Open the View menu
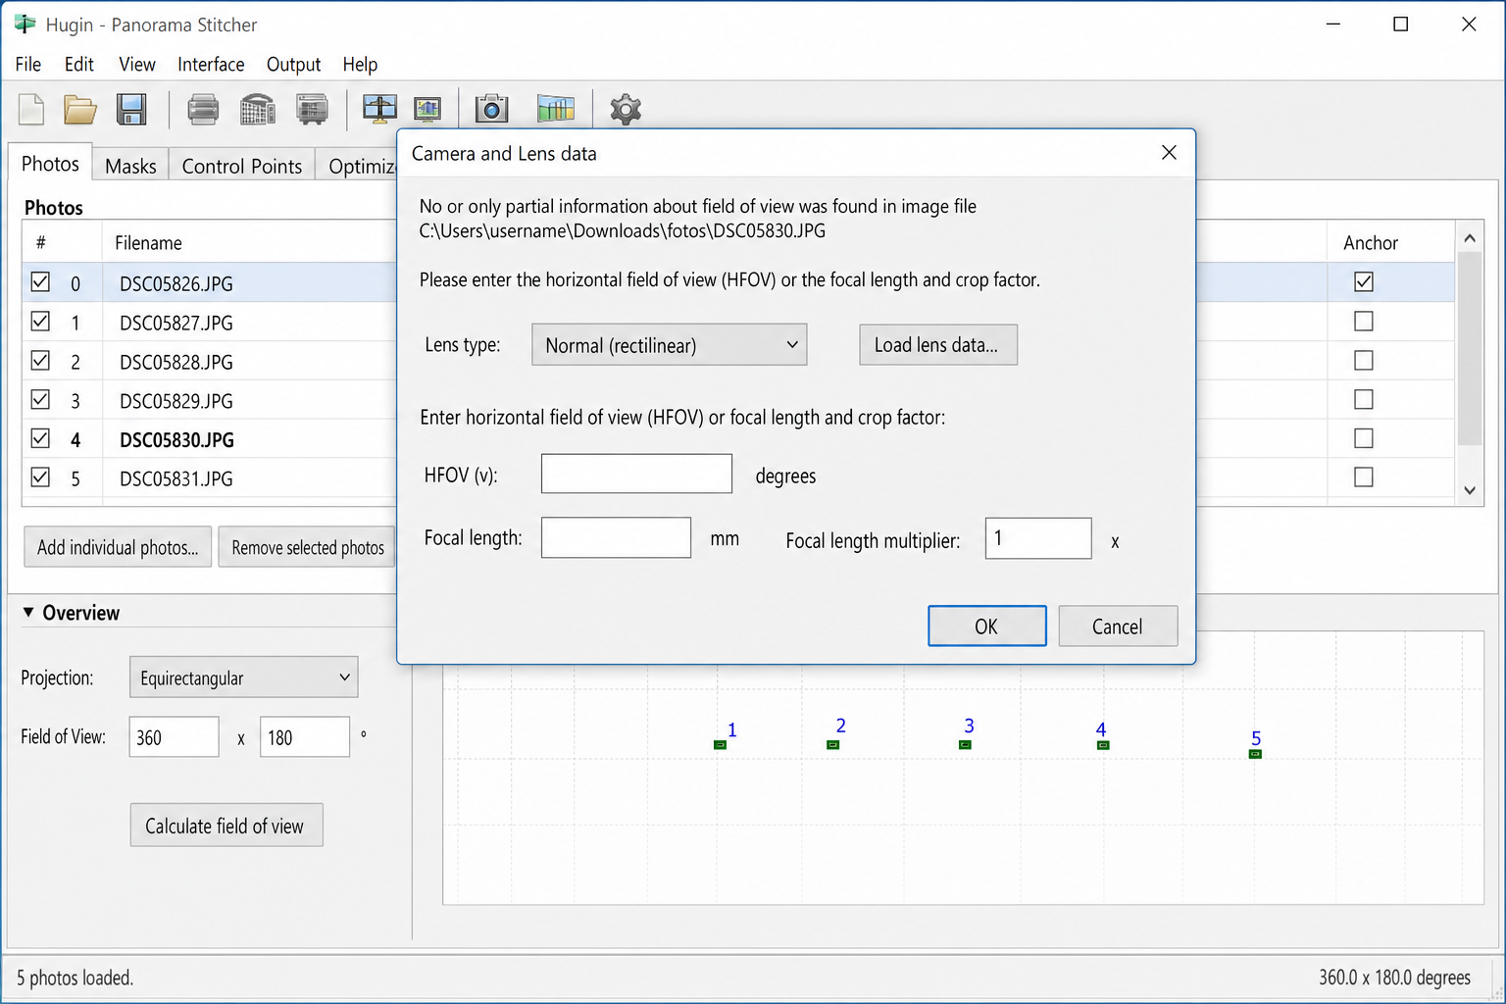This screenshot has width=1506, height=1004. click(x=137, y=65)
